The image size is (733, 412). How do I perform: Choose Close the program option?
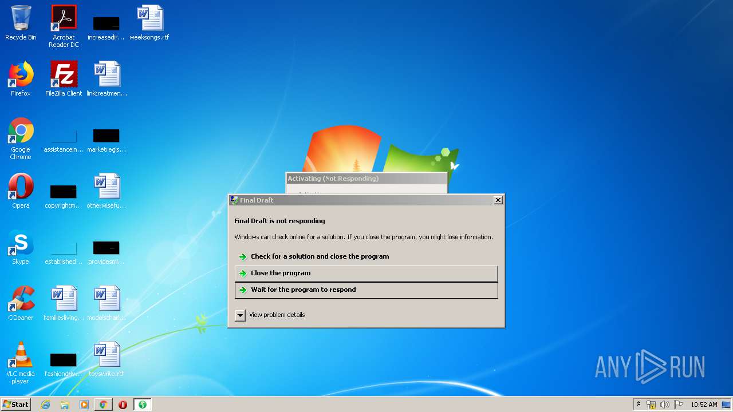coord(366,273)
